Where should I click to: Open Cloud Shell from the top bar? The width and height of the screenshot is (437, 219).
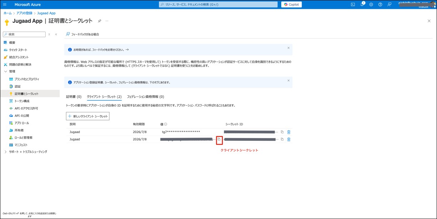coord(353,4)
